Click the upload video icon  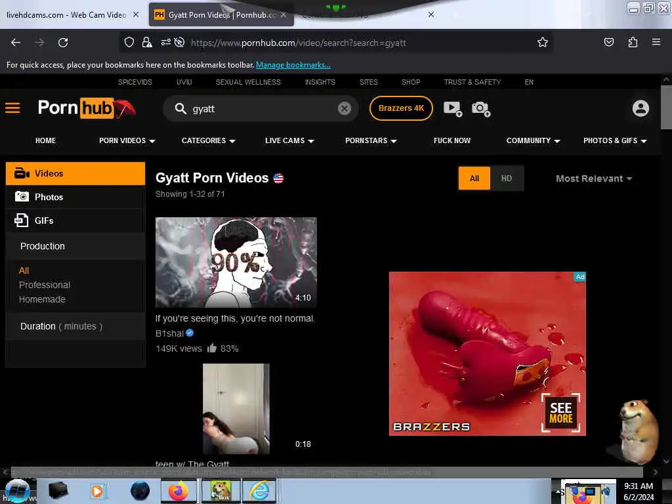[x=453, y=109]
